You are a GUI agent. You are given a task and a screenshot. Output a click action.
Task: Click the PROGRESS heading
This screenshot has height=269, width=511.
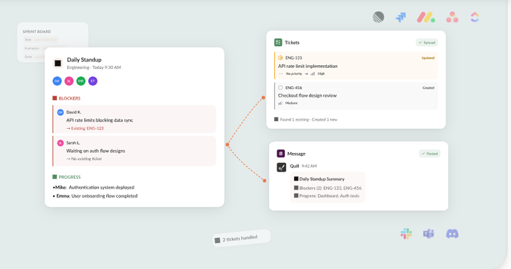point(69,177)
